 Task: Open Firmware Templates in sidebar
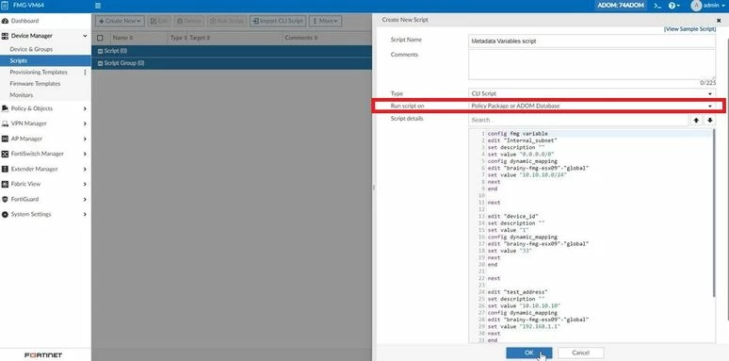35,84
